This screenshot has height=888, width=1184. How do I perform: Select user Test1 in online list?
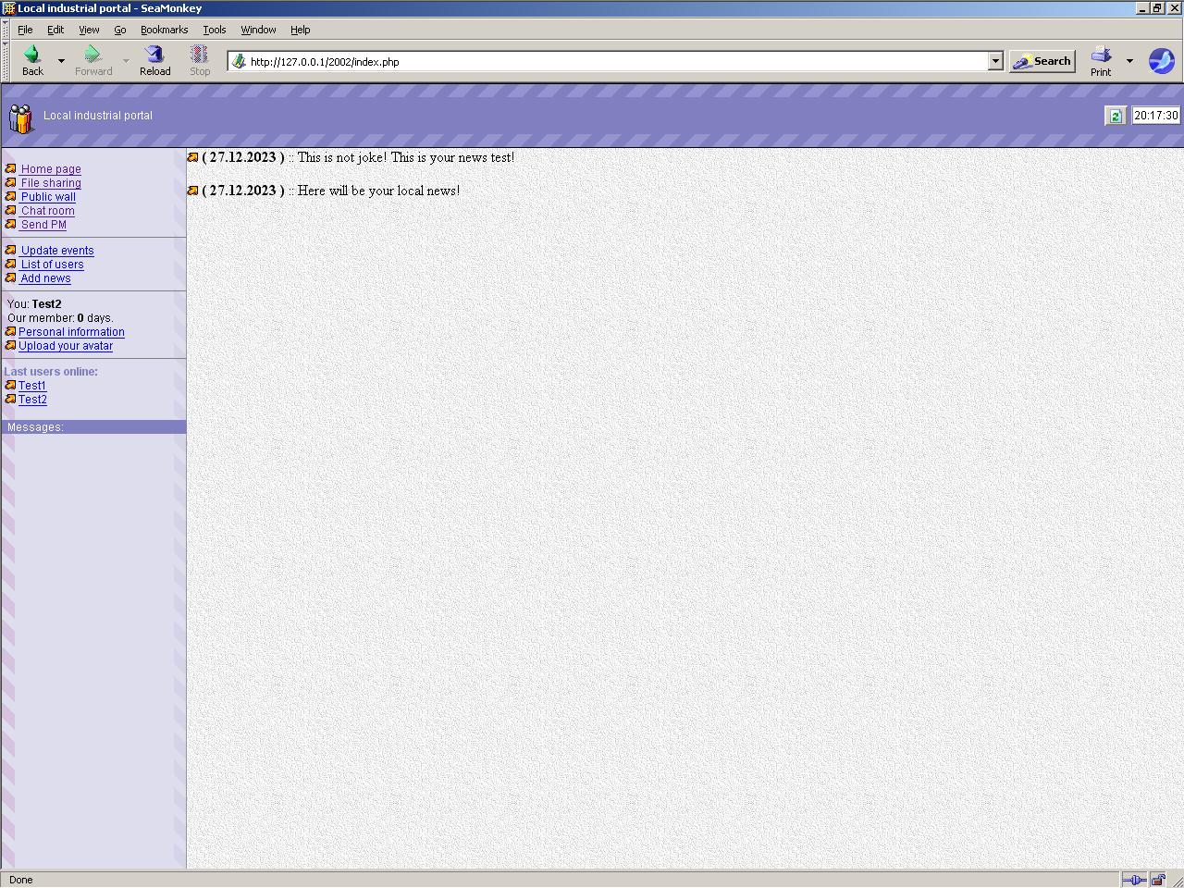pos(32,386)
